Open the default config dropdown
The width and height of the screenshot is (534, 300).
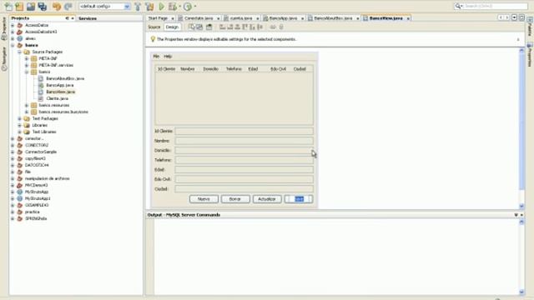point(127,6)
